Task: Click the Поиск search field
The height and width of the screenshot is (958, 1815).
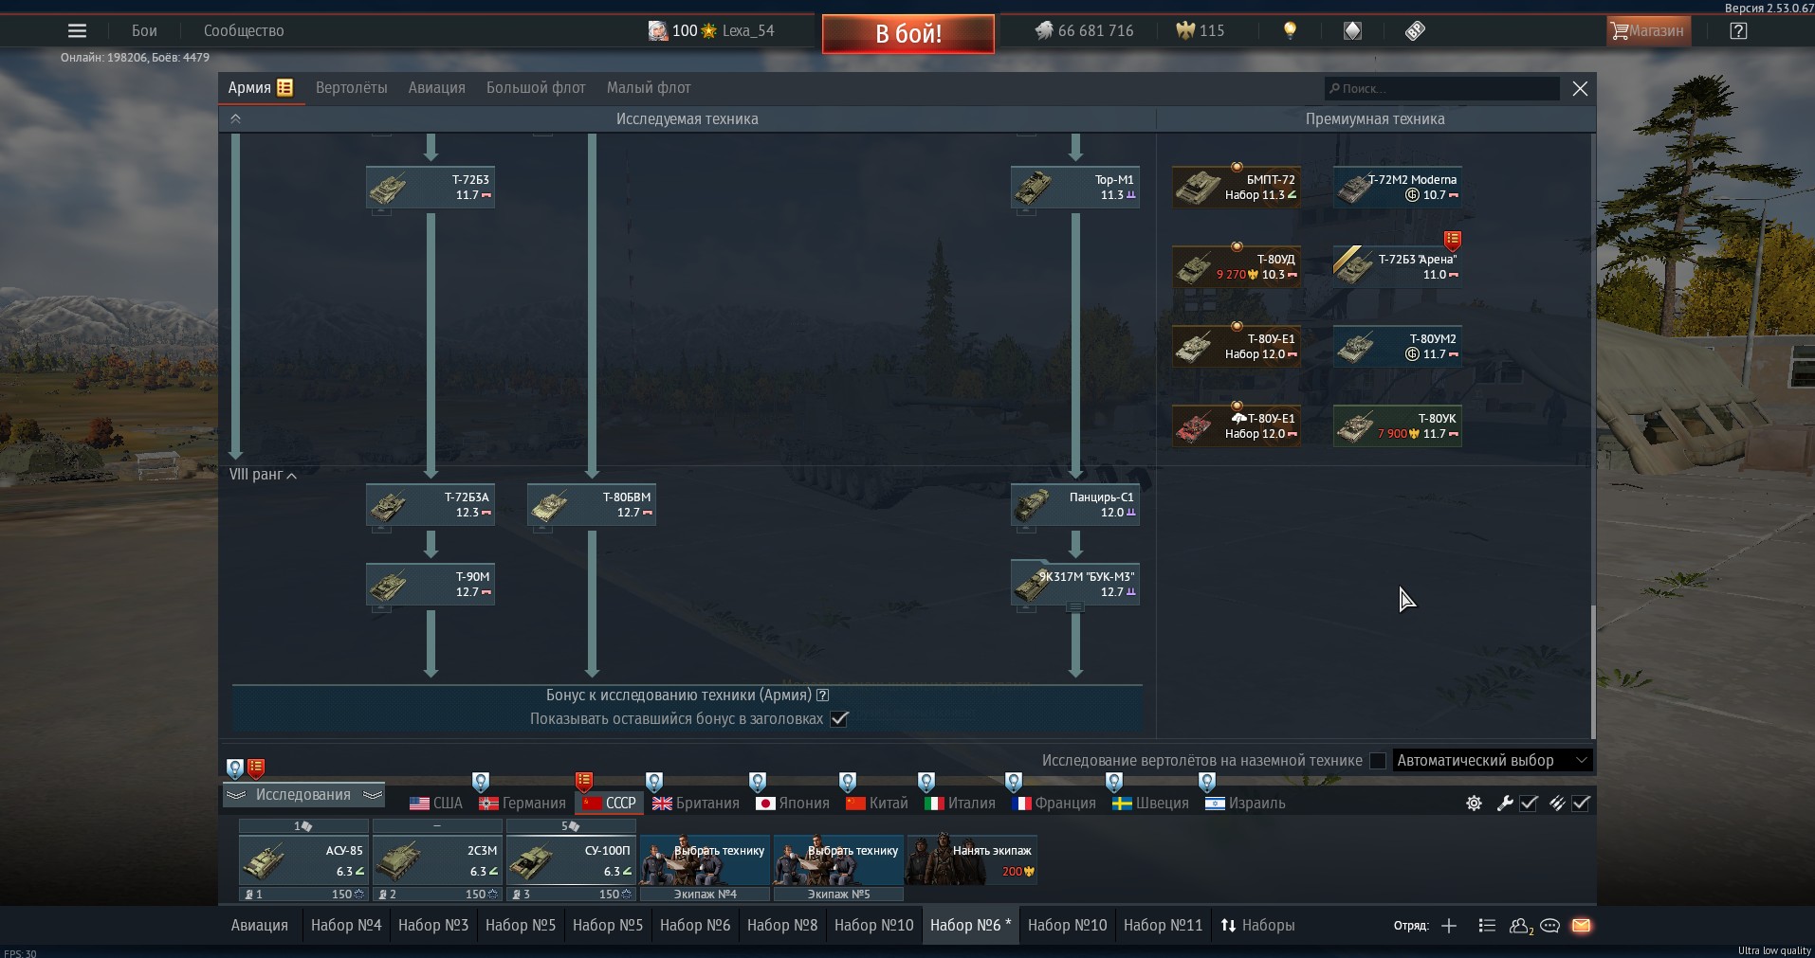Action: [1441, 89]
